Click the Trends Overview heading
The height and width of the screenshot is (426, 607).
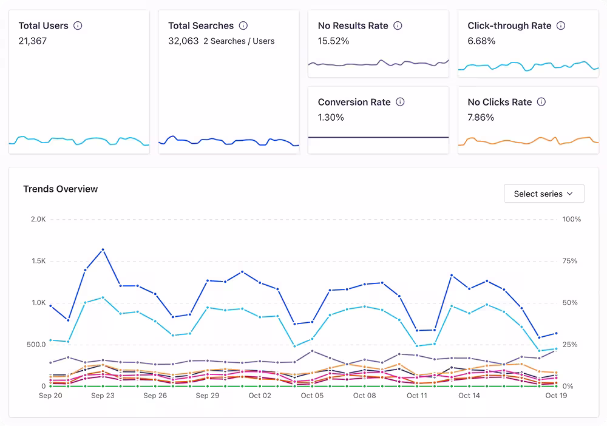(60, 189)
